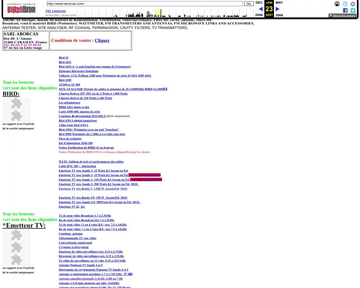The image size is (360, 288).
Task: Open Coupleur antenne link
Action: 70,234
